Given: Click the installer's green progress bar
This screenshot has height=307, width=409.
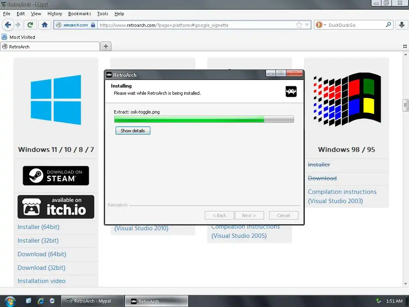Looking at the screenshot, I should pyautogui.click(x=204, y=119).
